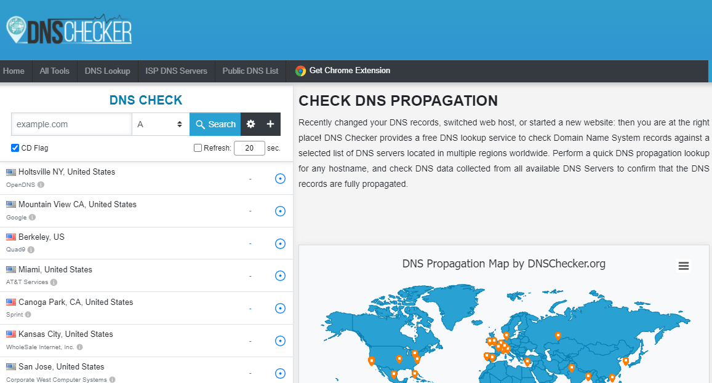Focus the example.com domain input field
Viewport: 712px width, 383px height.
[71, 124]
